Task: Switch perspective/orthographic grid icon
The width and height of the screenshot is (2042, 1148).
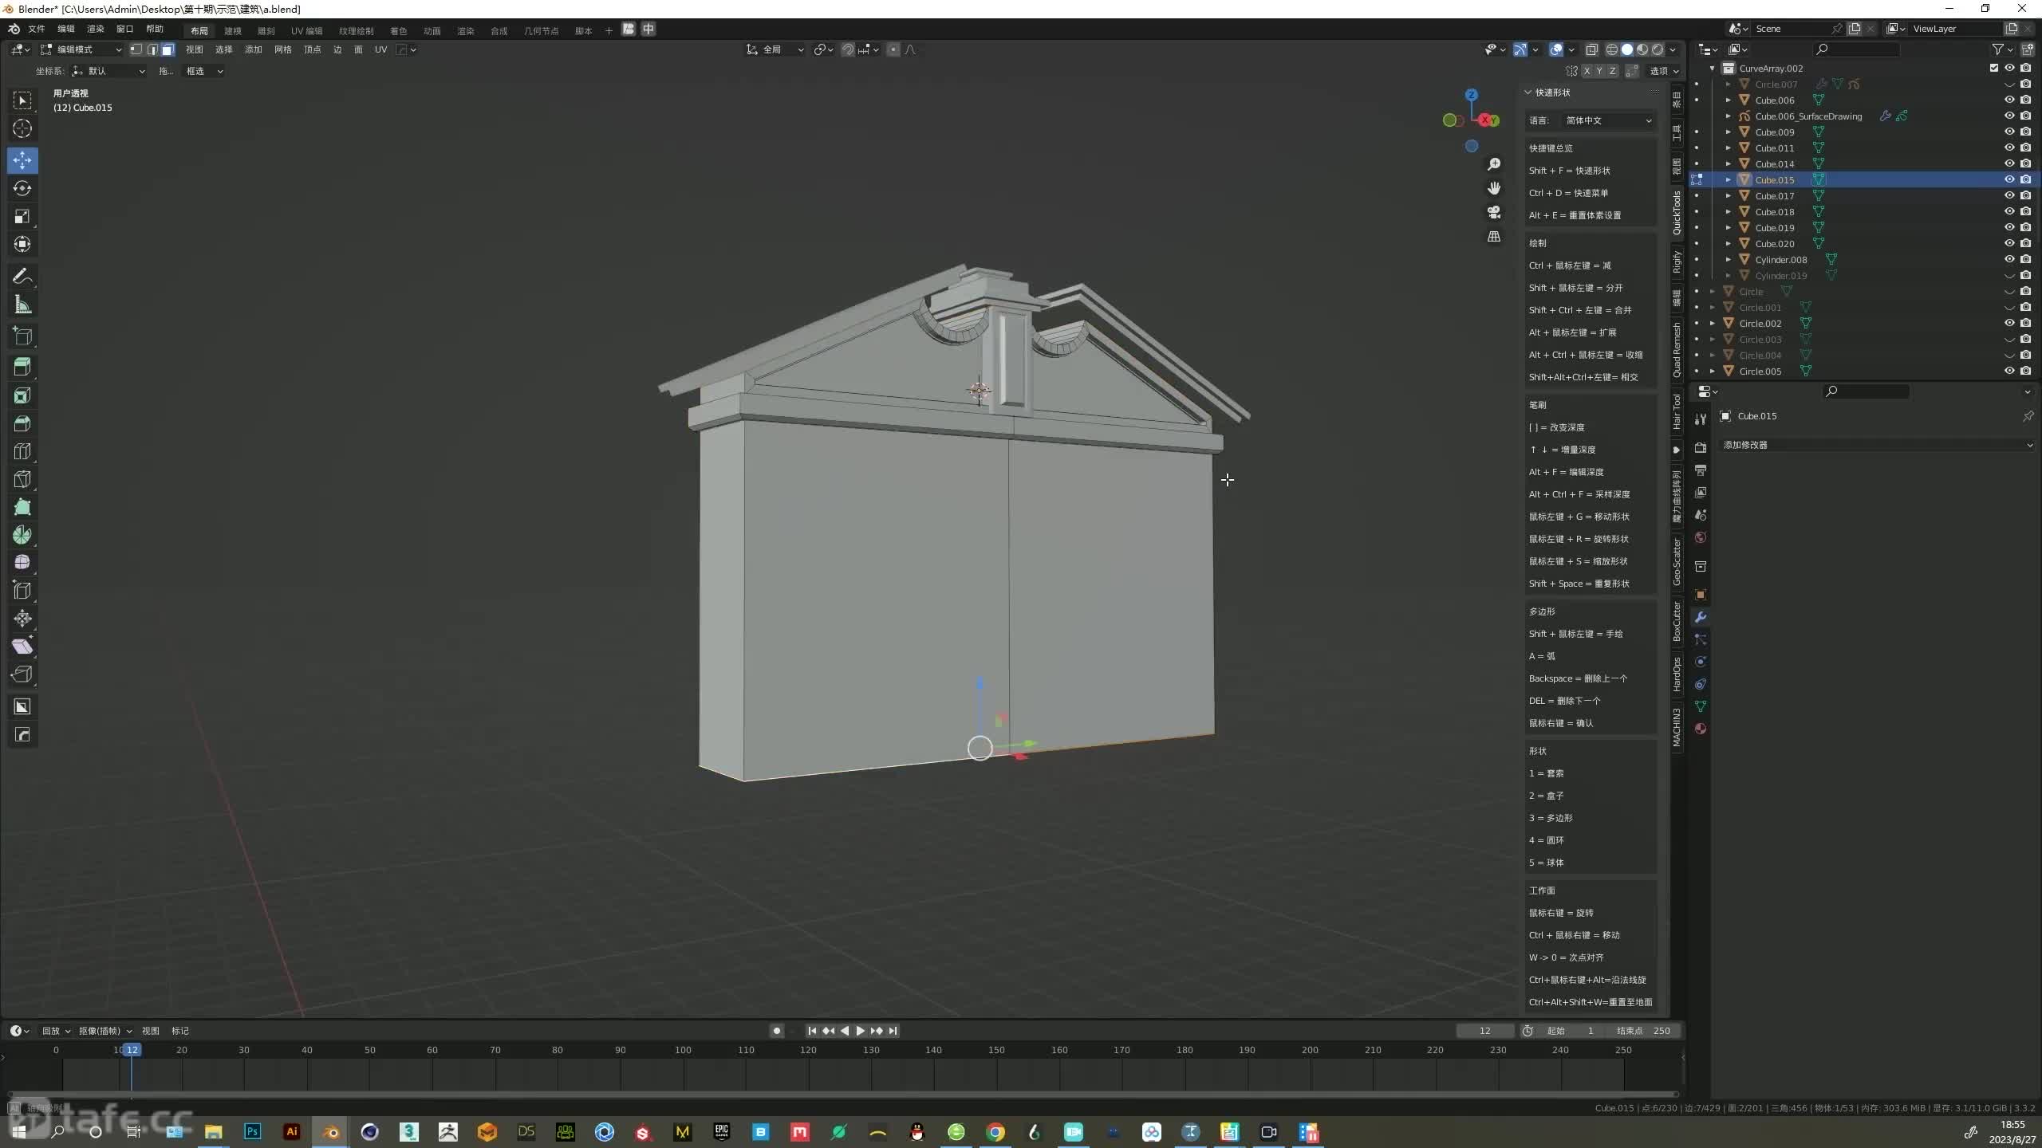Action: (x=1494, y=237)
